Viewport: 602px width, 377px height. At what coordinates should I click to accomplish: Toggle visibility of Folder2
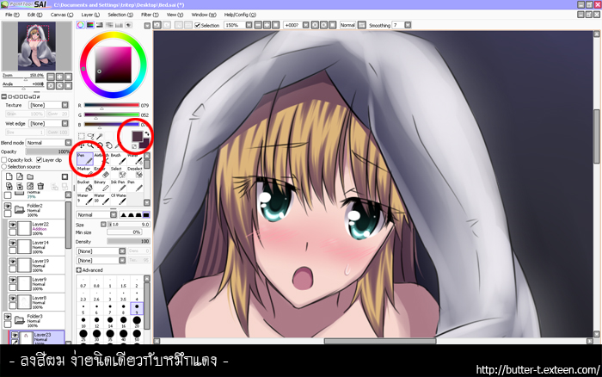click(7, 206)
